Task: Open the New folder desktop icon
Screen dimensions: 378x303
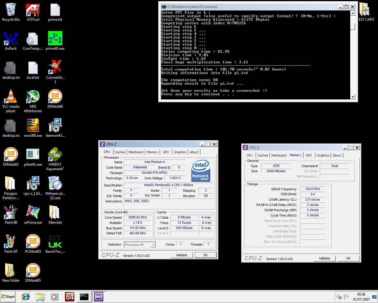Action: 11,273
